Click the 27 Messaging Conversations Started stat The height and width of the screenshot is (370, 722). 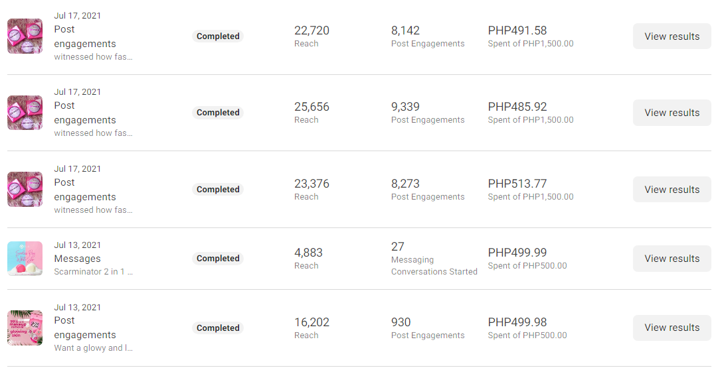pyautogui.click(x=398, y=247)
